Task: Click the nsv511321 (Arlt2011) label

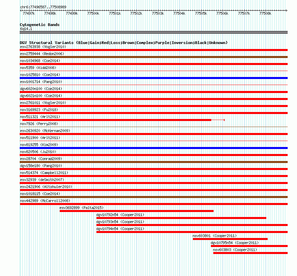Action: click(x=40, y=117)
